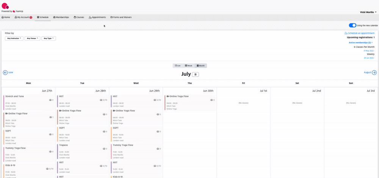
Task: Switch calendar to List view
Action: (x=178, y=66)
